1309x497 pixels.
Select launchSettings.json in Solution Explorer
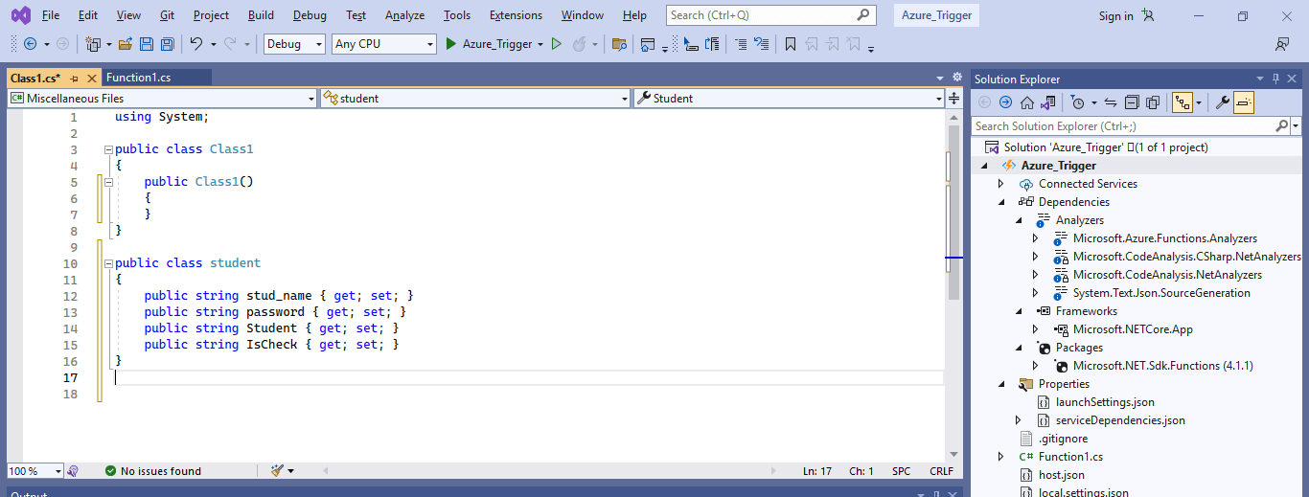pyautogui.click(x=1105, y=402)
